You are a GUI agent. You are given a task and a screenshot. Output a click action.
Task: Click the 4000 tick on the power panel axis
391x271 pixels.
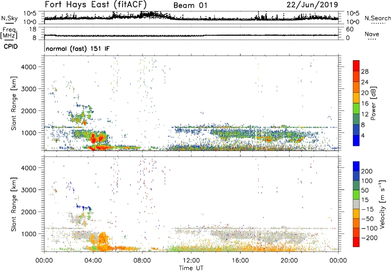[29, 67]
